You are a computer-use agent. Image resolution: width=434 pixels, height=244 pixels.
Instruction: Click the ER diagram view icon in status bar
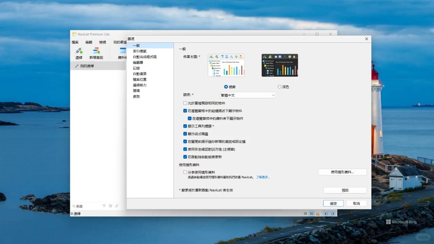click(x=318, y=213)
